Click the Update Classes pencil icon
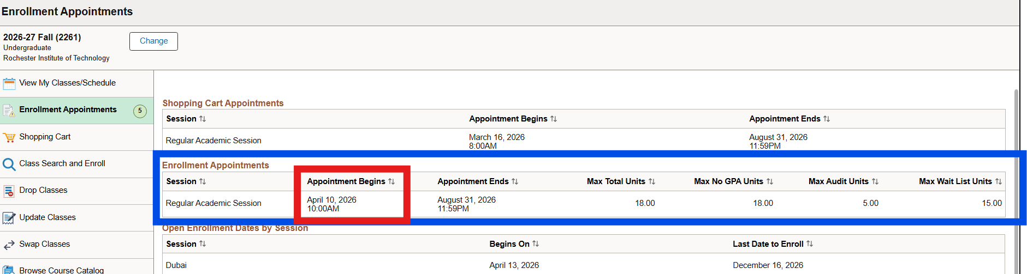The image size is (1027, 274). click(x=9, y=218)
